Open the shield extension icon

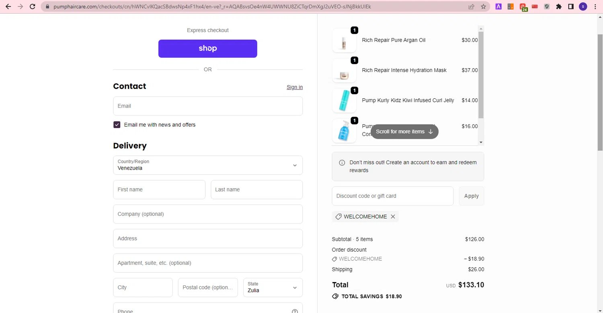547,6
